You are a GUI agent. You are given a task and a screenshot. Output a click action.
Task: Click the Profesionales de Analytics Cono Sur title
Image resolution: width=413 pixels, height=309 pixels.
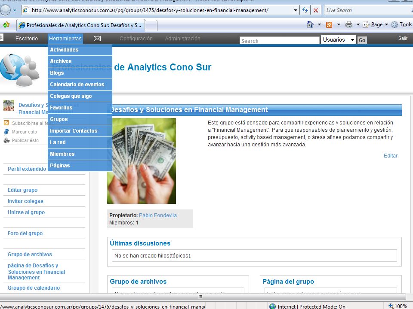click(131, 67)
